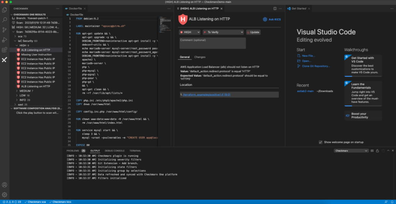Open the Extensions view icon
This screenshot has width=396, height=204.
pos(5,50)
